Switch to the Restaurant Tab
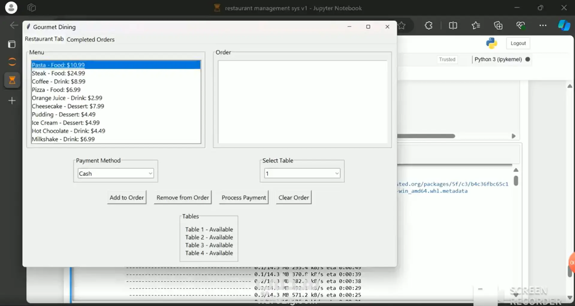The width and height of the screenshot is (575, 306). point(44,39)
